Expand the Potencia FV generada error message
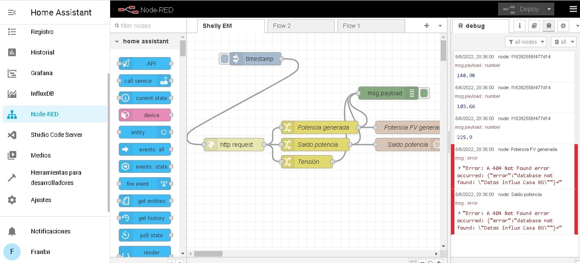 460,168
